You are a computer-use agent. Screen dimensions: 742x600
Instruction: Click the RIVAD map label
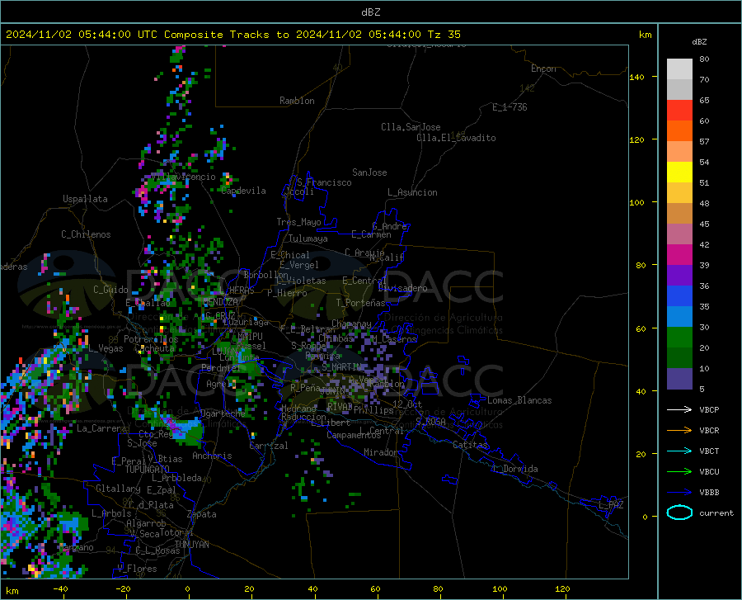pos(340,406)
